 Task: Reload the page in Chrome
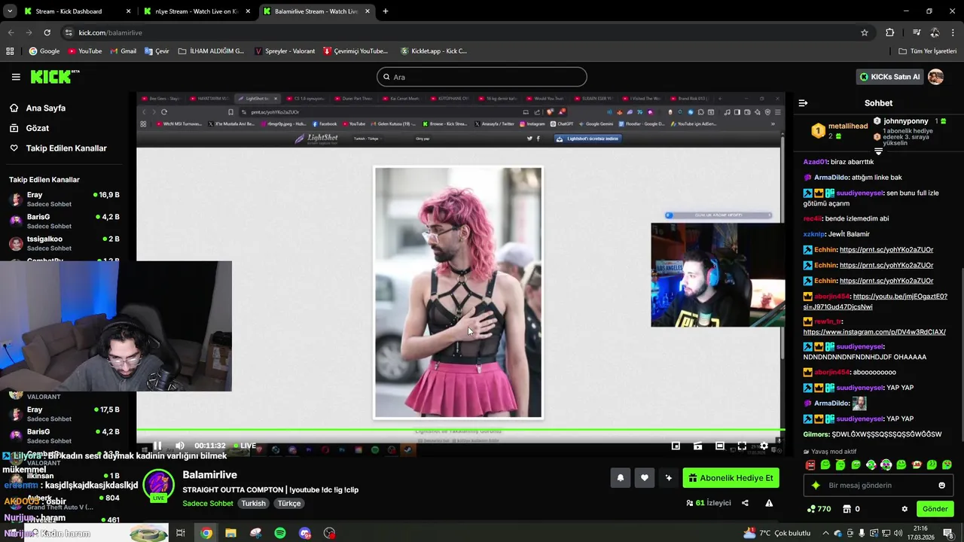point(47,32)
